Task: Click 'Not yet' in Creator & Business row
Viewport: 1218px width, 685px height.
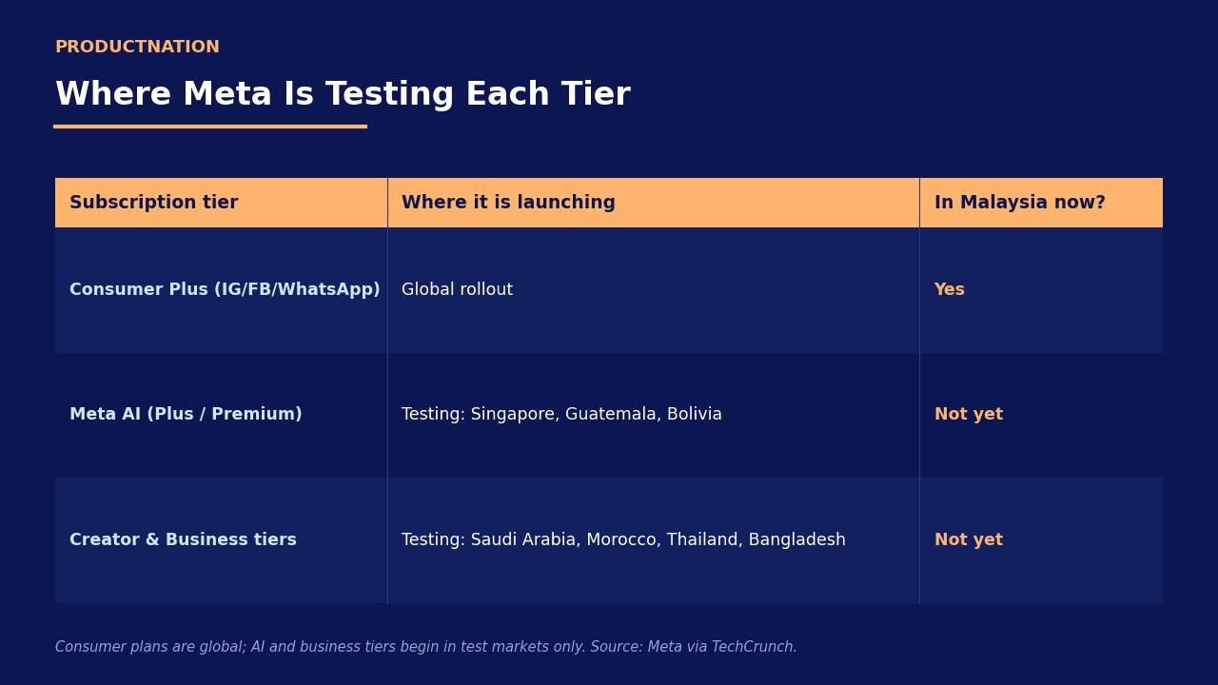Action: point(969,540)
